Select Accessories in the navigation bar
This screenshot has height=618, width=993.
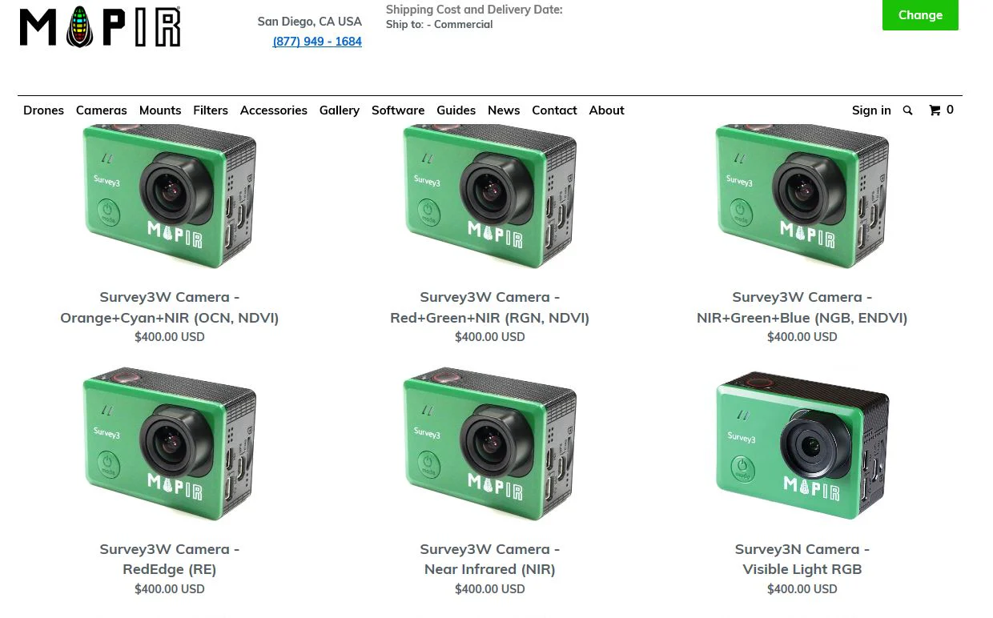pos(274,110)
